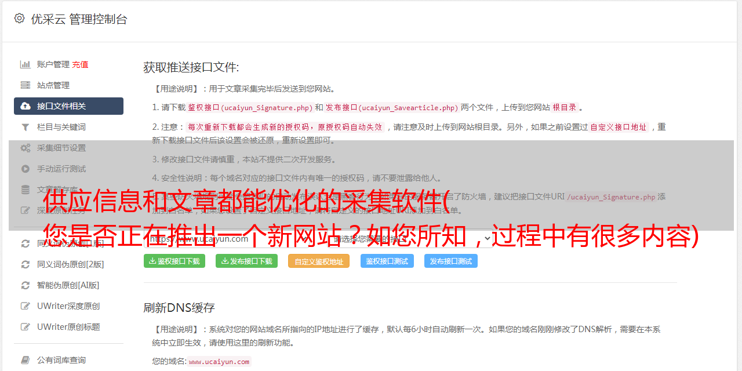Open 账户管理 in the sidebar

(53, 64)
